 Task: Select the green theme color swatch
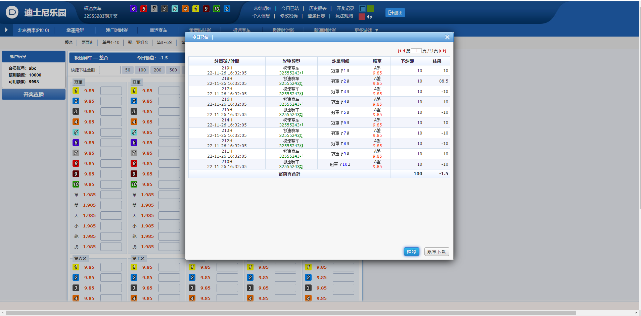point(371,9)
